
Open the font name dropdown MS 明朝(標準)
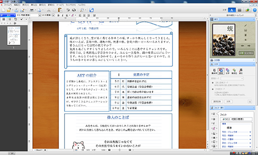[40, 15]
